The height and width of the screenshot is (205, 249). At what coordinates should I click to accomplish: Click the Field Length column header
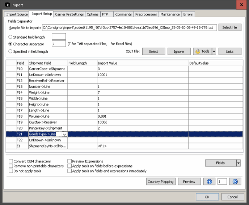click(83, 63)
